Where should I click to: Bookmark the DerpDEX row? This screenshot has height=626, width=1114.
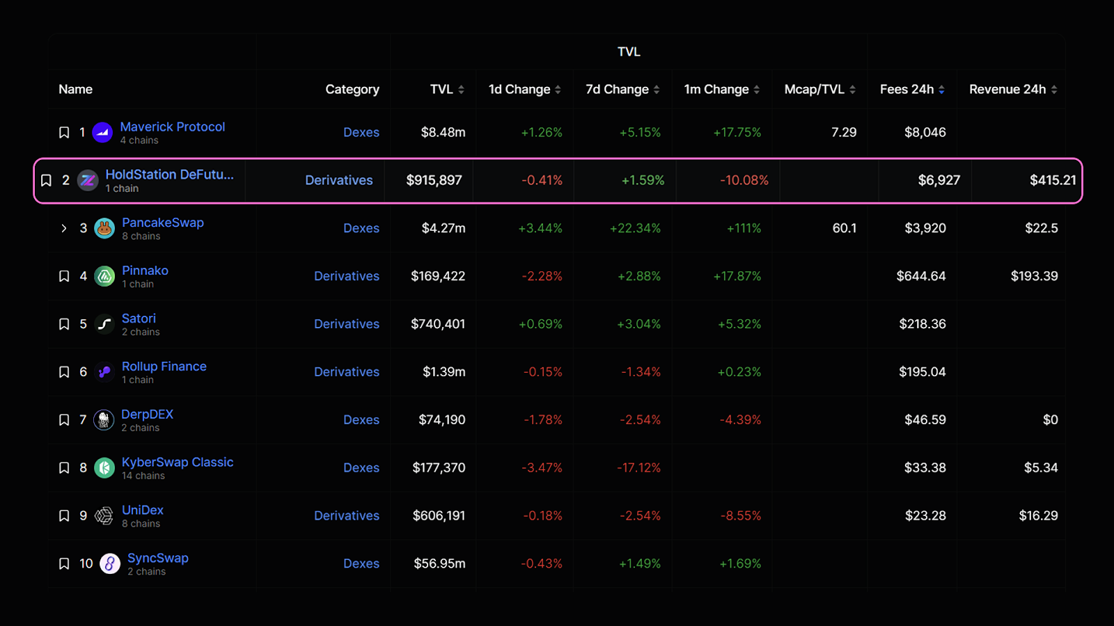pyautogui.click(x=64, y=420)
